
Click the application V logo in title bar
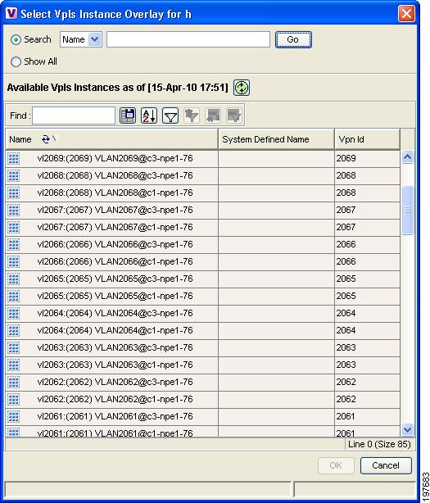point(11,13)
